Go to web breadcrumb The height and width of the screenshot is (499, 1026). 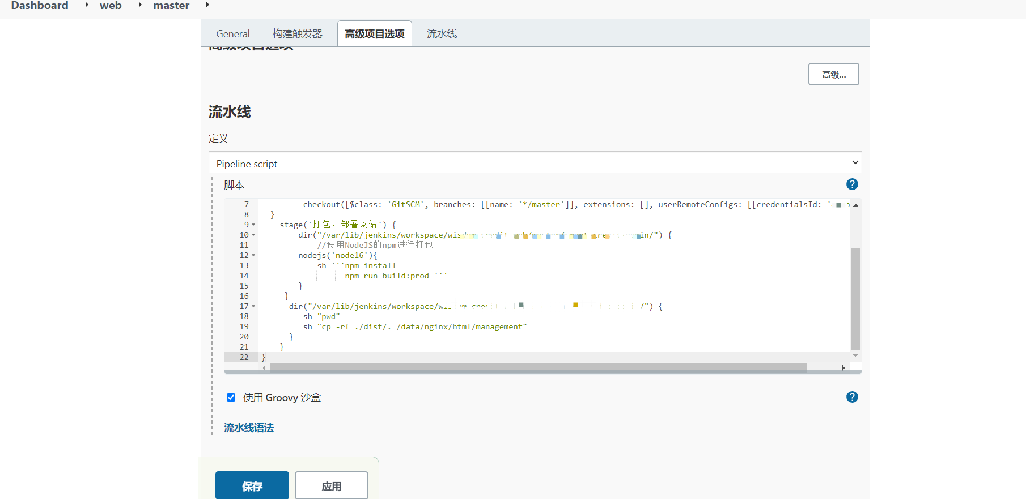pyautogui.click(x=111, y=5)
